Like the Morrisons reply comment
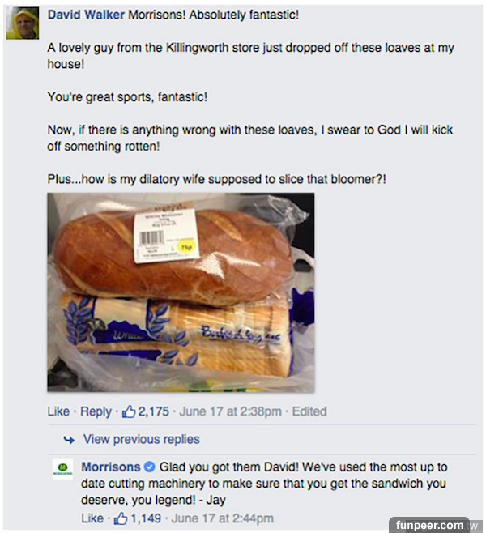Image resolution: width=486 pixels, height=533 pixels. pyautogui.click(x=92, y=518)
